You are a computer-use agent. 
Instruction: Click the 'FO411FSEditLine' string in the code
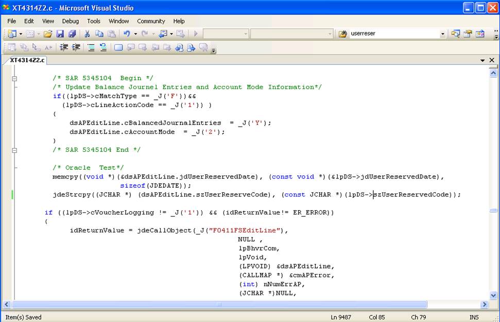tap(245, 230)
